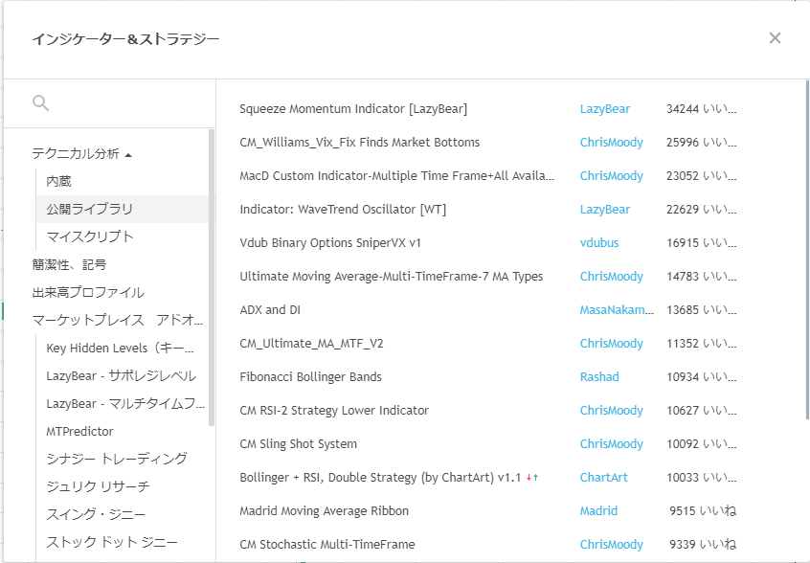Add Squeeze Momentum Indicator [LazyBear]
Screen dimensions: 810x563
353,109
